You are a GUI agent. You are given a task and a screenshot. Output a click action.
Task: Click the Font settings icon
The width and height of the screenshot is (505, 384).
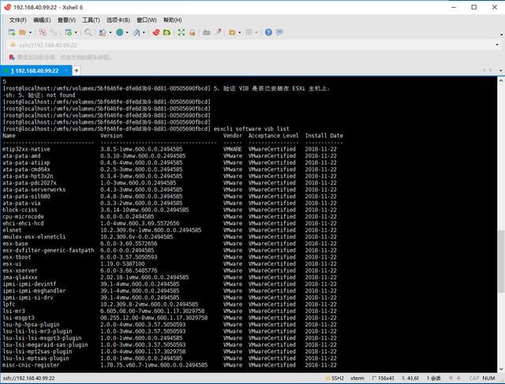(137, 32)
